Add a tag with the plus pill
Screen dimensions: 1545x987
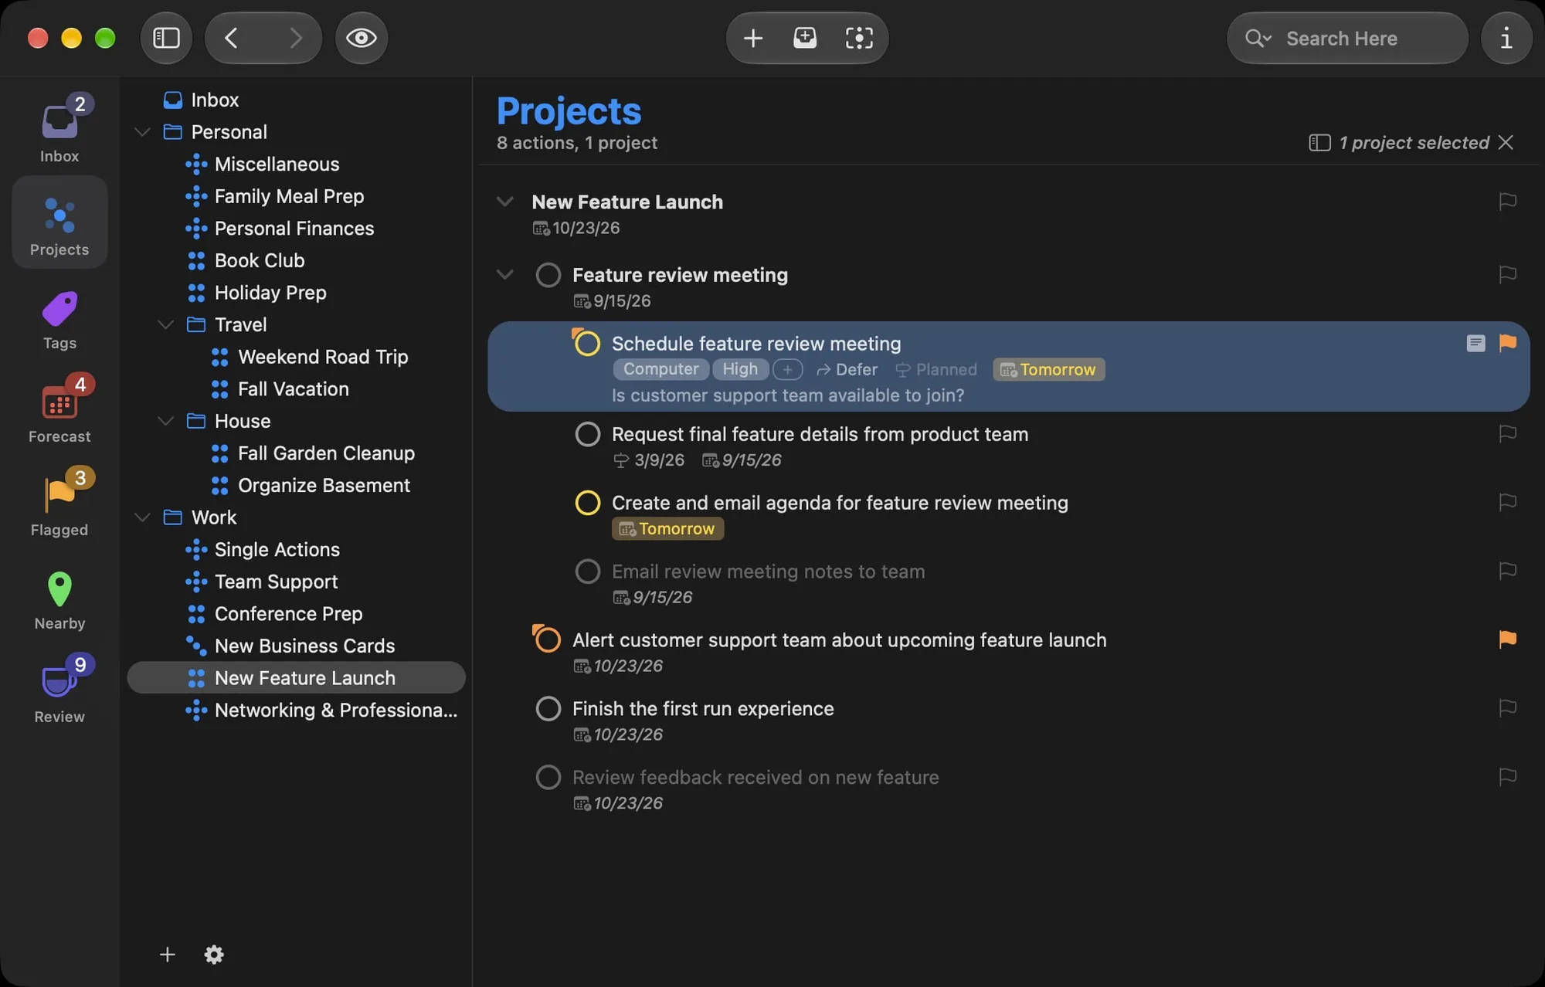787,370
